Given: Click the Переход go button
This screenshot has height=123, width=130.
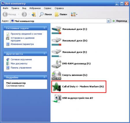Looking at the screenshot, I should point(120,21).
